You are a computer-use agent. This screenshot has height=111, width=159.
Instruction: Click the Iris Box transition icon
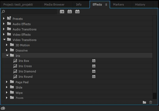coord(15,61)
